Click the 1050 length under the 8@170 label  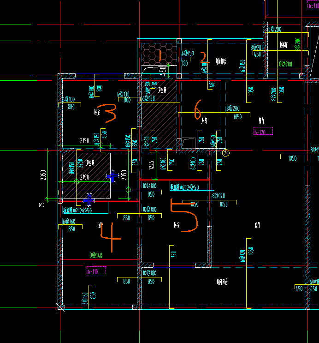224,205
